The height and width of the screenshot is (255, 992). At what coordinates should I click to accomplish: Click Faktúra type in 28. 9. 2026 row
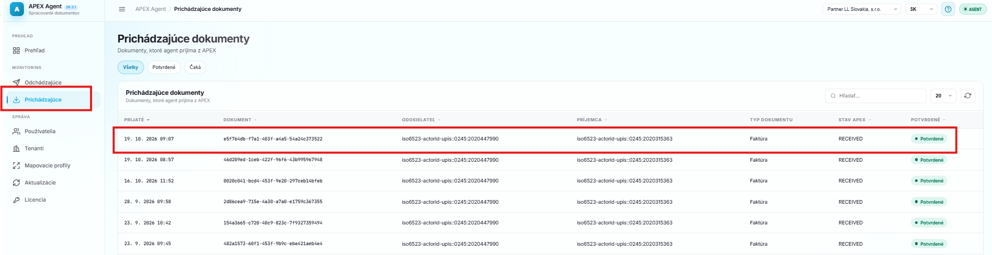[759, 202]
